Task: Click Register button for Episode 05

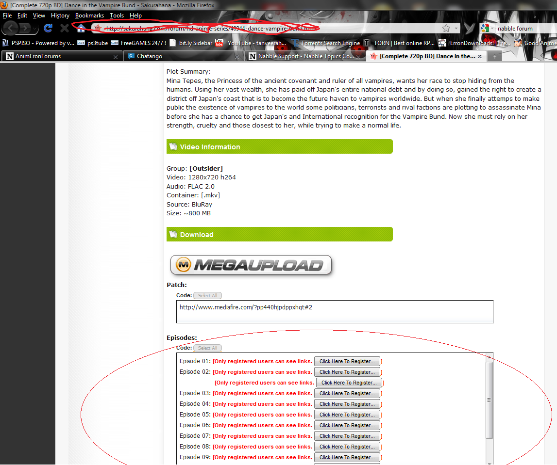Action: (347, 415)
